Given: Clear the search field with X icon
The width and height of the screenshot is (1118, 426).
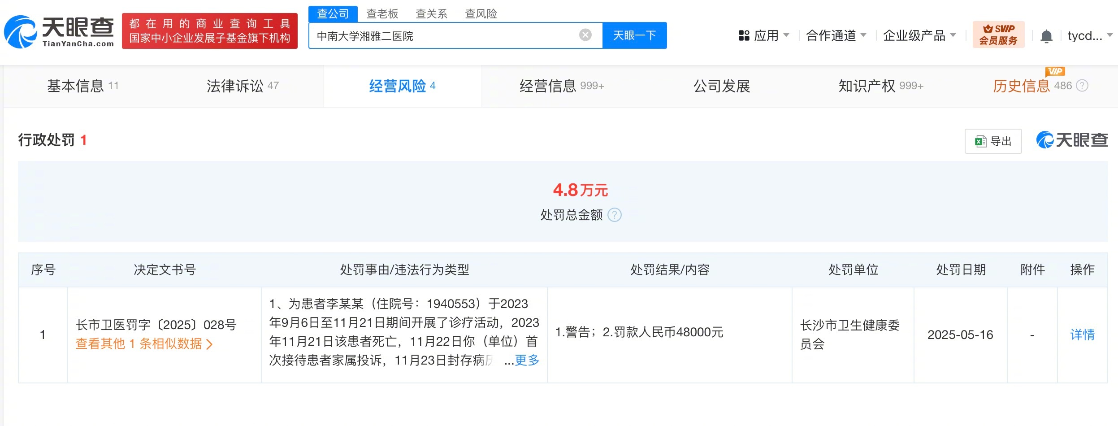Looking at the screenshot, I should coord(585,35).
